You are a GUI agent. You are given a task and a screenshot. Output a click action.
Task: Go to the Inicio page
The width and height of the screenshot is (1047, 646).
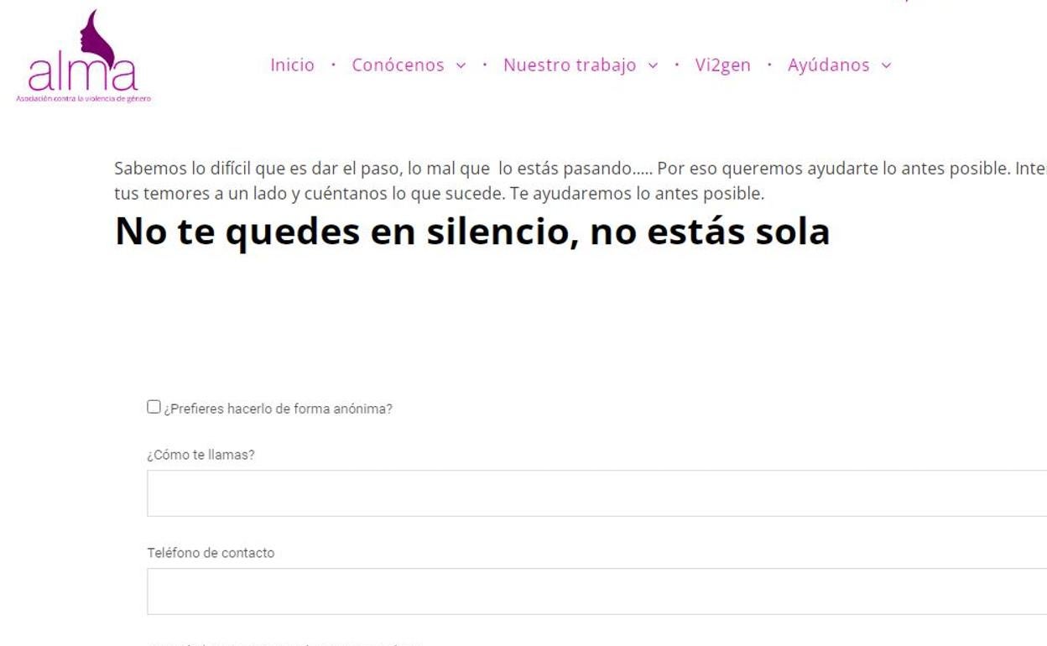click(292, 65)
